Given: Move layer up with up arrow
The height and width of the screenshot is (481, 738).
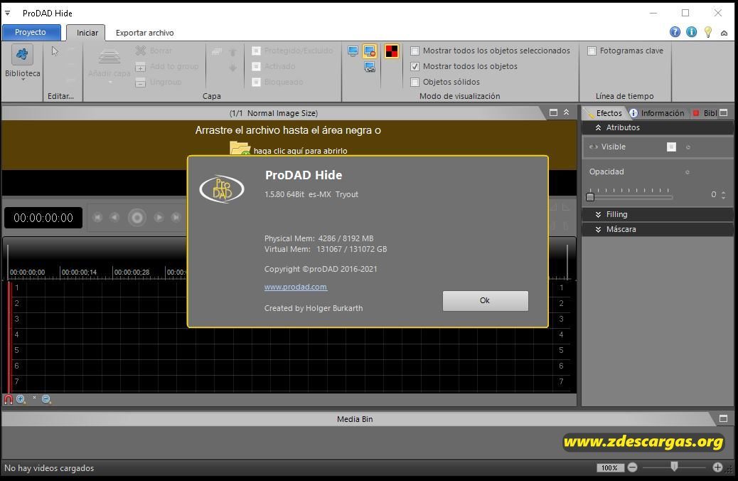Looking at the screenshot, I should 232,52.
